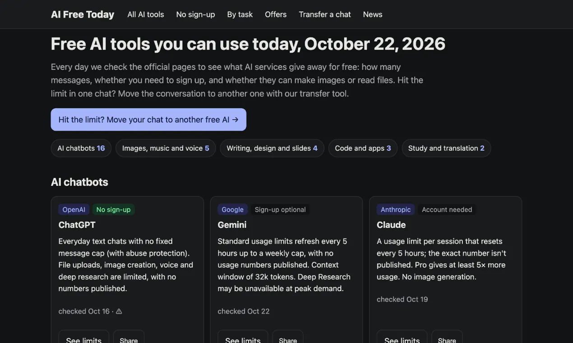Click the Anthropic tag on the Claude card
Image resolution: width=573 pixels, height=343 pixels.
396,209
